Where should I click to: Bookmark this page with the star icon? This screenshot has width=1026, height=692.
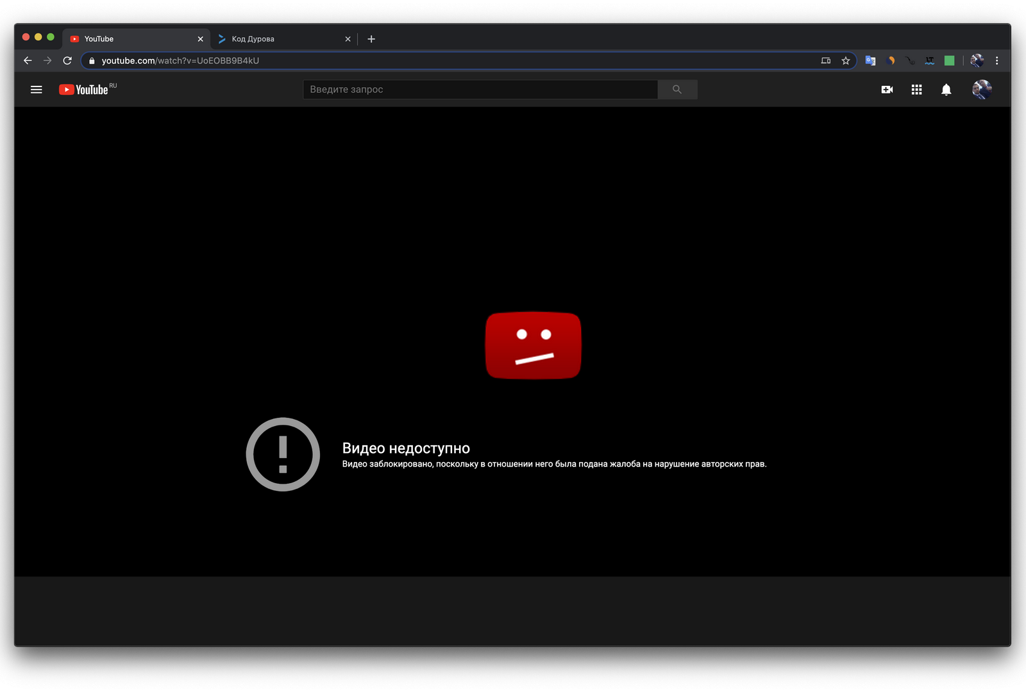[846, 61]
